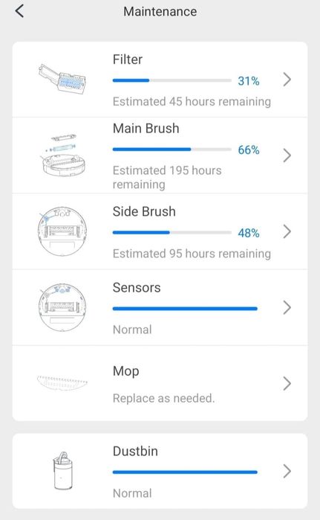Tap the Dustbin canister icon

point(62,471)
